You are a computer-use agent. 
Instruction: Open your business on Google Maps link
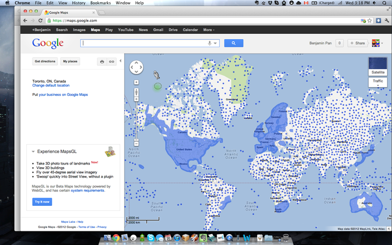click(63, 95)
